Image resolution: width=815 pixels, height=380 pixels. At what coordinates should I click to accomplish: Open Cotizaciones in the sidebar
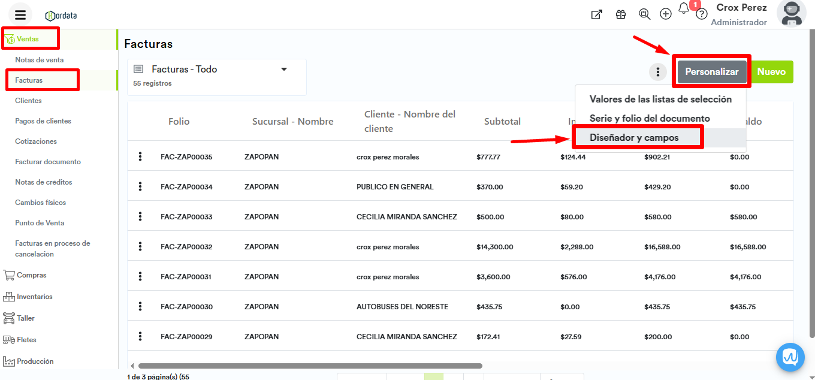click(x=36, y=141)
